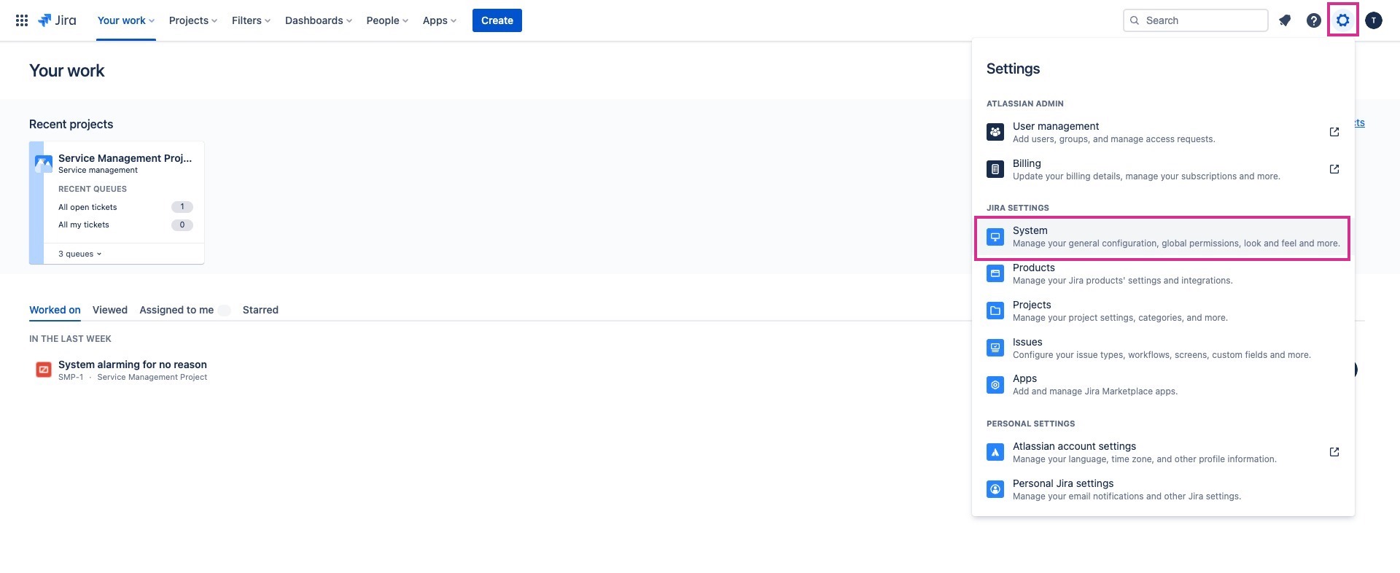This screenshot has height=573, width=1400.
Task: Open Billing settings entry
Action: 1163,169
